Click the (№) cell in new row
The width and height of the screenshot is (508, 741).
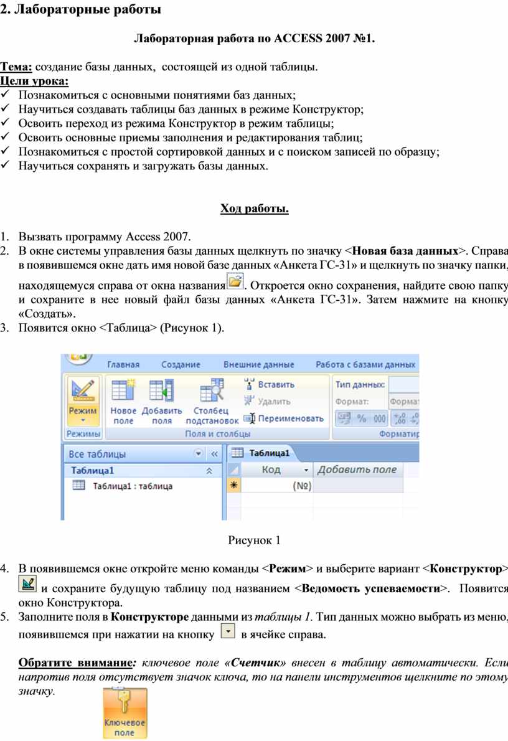pos(276,486)
